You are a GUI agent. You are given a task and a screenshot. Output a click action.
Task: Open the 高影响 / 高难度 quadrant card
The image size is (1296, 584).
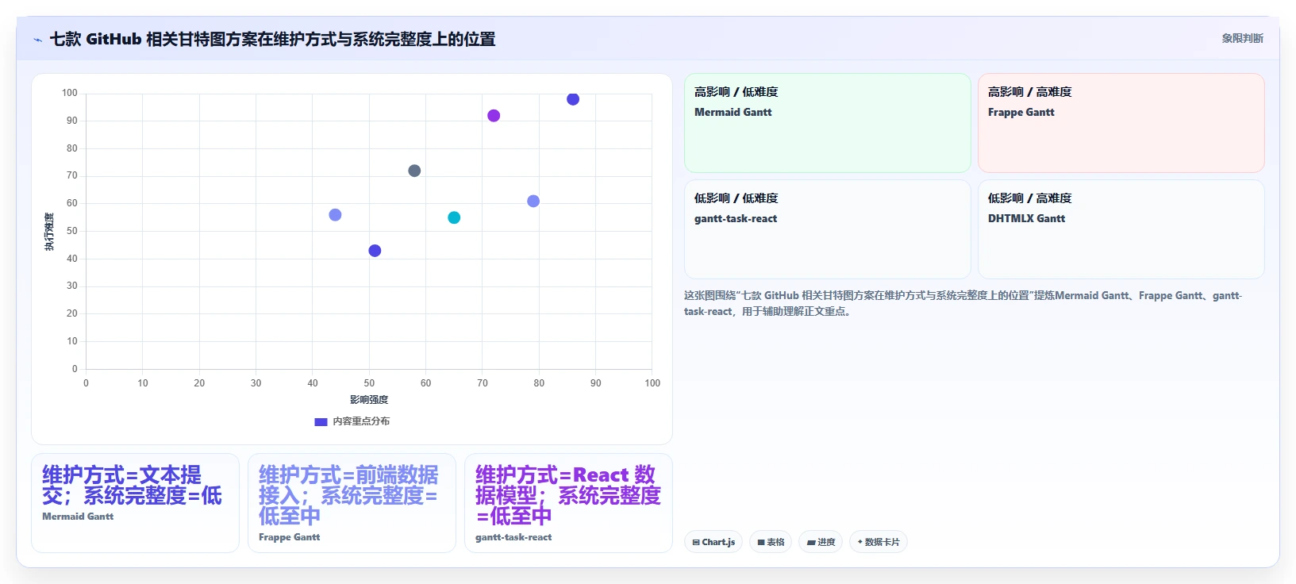(1121, 123)
